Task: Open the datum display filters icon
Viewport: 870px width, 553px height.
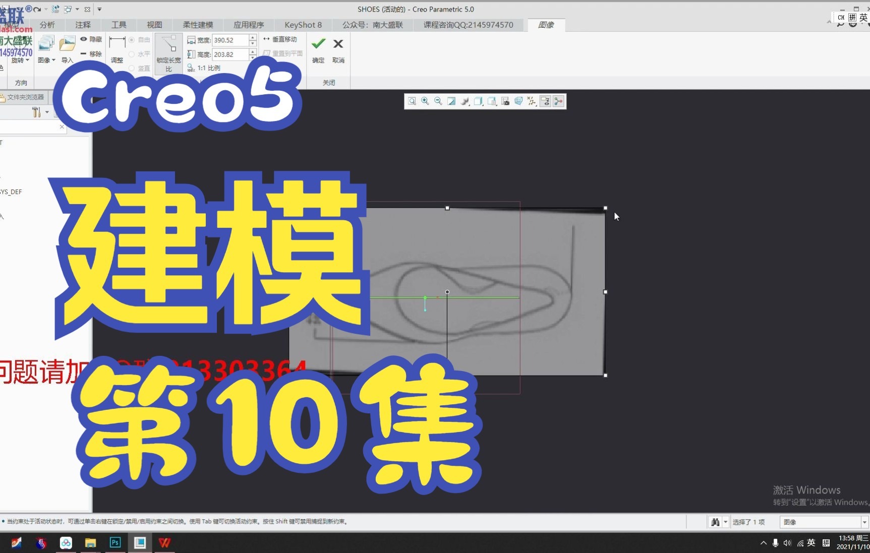Action: tap(532, 101)
